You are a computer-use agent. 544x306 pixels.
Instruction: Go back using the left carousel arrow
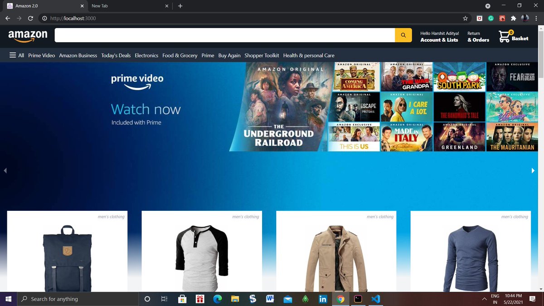coord(5,170)
